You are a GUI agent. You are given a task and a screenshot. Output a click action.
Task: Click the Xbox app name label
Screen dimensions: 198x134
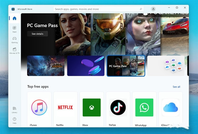tap(85, 125)
